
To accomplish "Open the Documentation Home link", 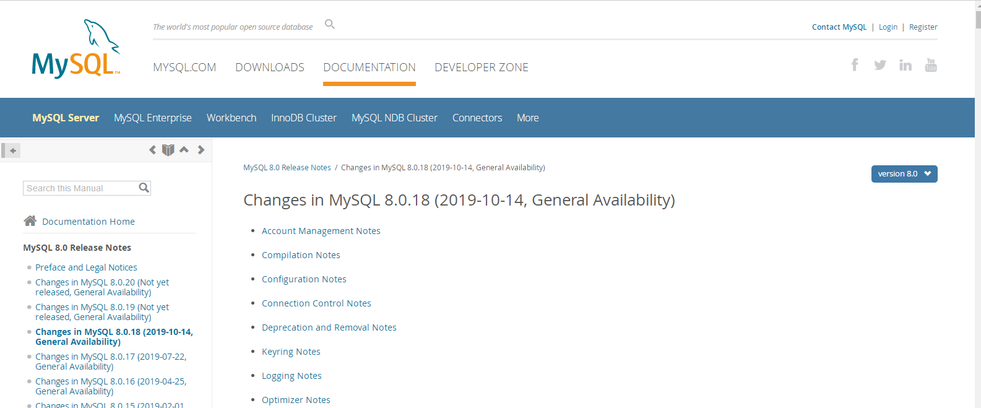I will click(x=89, y=222).
